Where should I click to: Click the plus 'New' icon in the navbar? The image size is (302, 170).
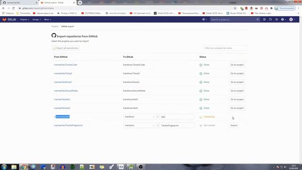tap(204, 19)
